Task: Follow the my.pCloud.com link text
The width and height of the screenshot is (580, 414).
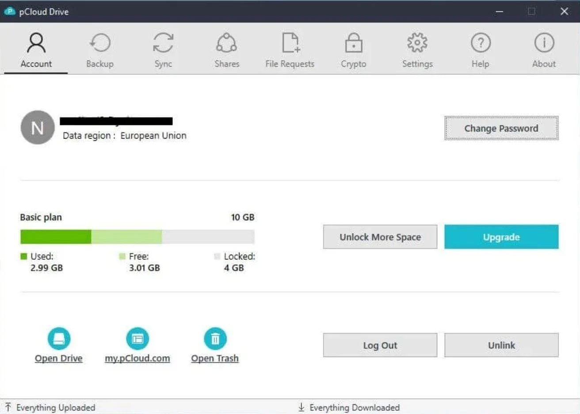Action: pyautogui.click(x=137, y=358)
